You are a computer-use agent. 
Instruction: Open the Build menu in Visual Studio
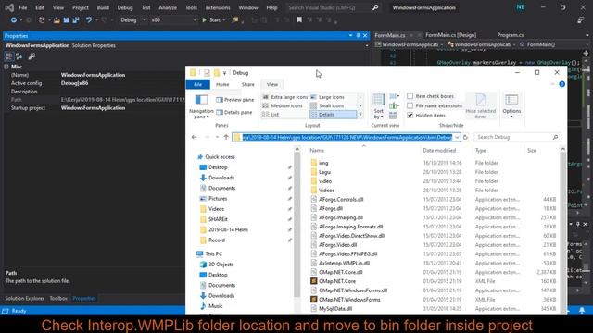pos(103,7)
